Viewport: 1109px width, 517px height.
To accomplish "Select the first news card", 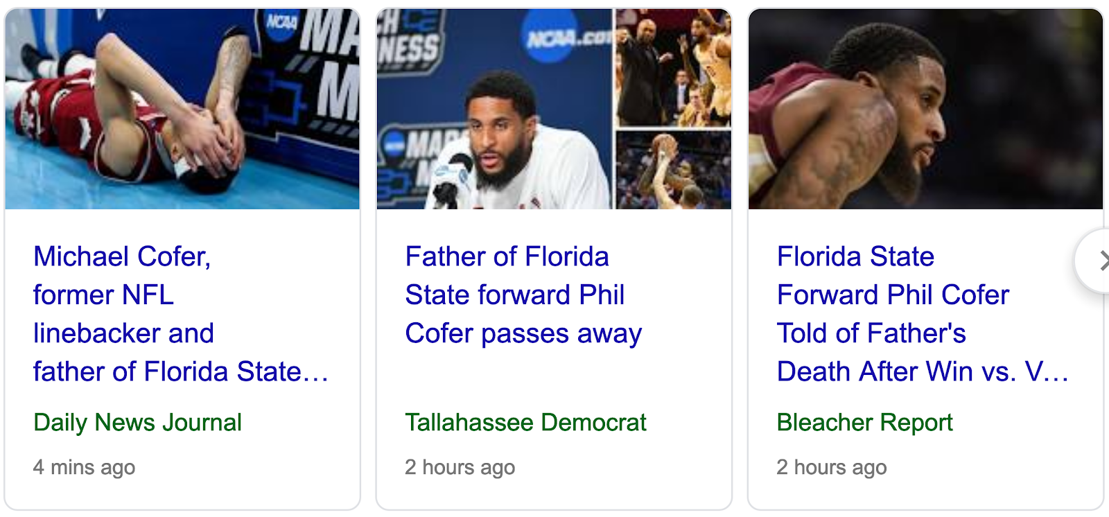I will pos(182,256).
